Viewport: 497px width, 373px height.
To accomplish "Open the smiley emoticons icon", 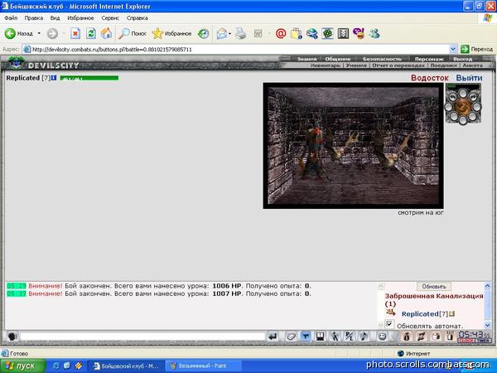I will pos(382,337).
